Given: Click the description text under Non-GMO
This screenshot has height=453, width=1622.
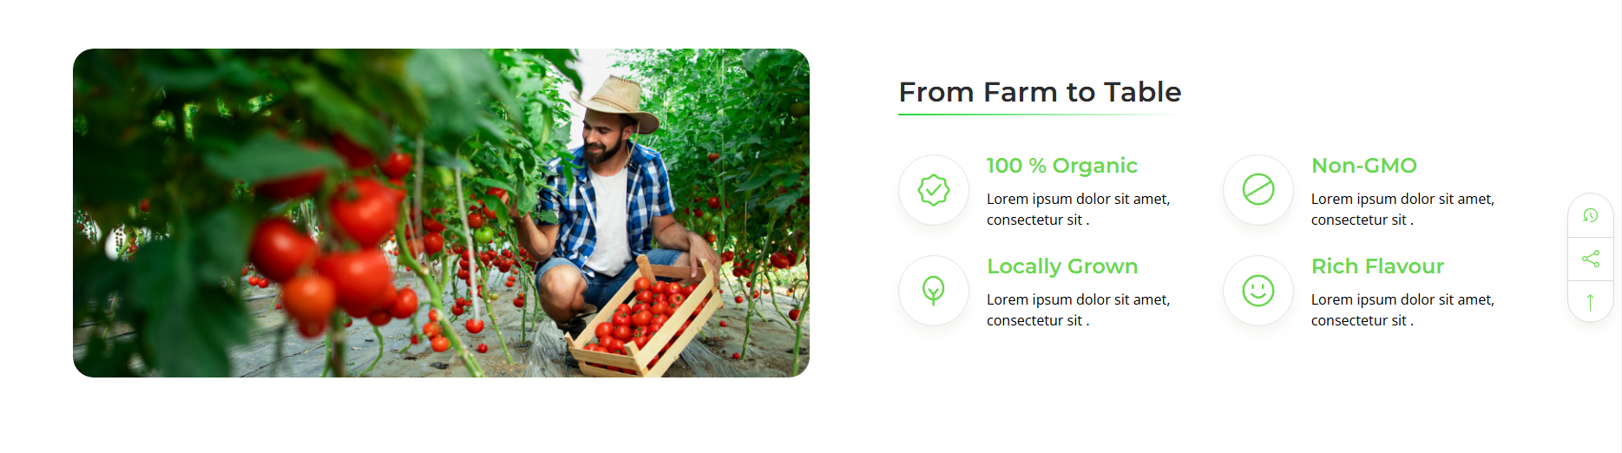Looking at the screenshot, I should pyautogui.click(x=1402, y=209).
